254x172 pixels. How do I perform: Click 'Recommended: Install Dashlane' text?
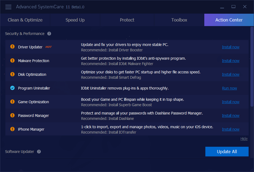(107, 119)
